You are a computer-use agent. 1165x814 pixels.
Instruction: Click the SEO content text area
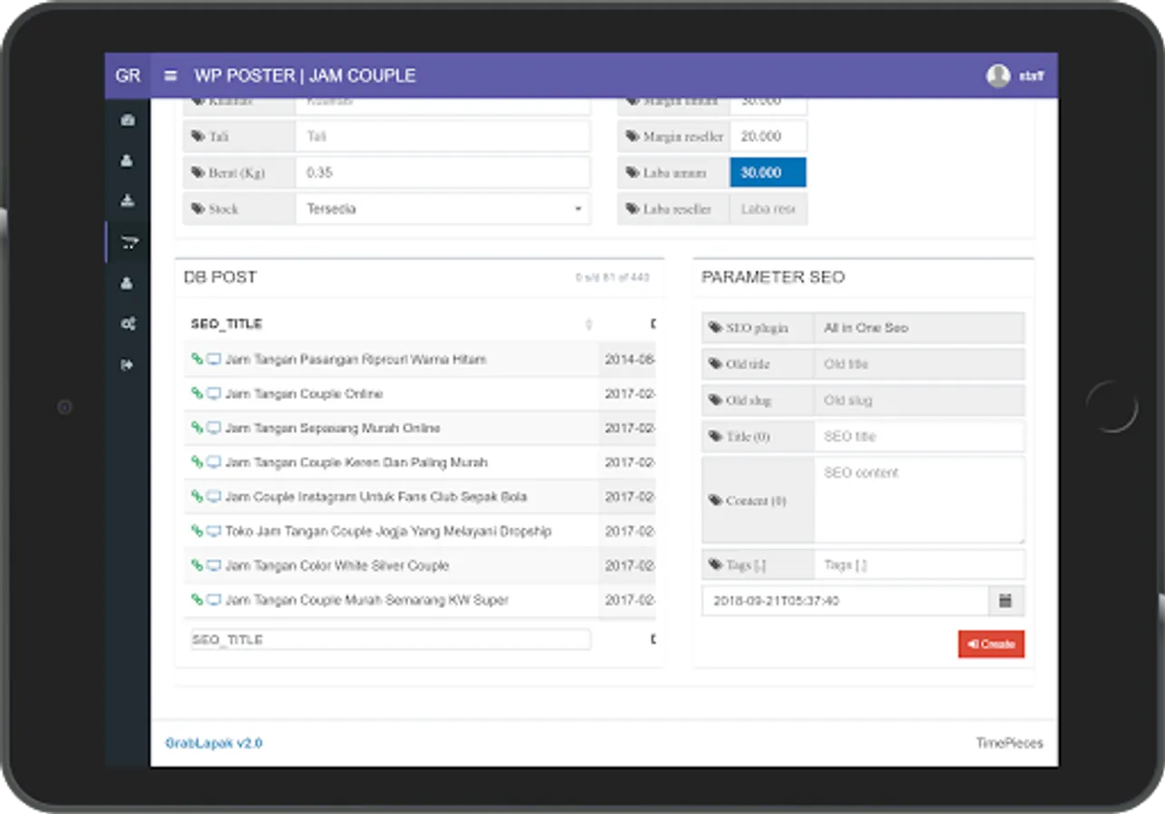(x=919, y=500)
